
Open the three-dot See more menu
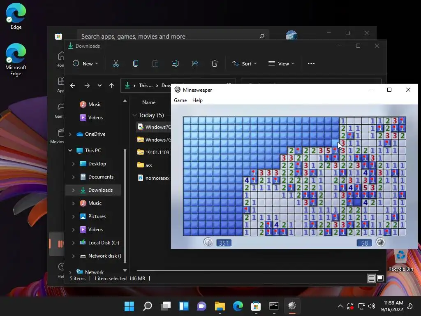point(311,64)
